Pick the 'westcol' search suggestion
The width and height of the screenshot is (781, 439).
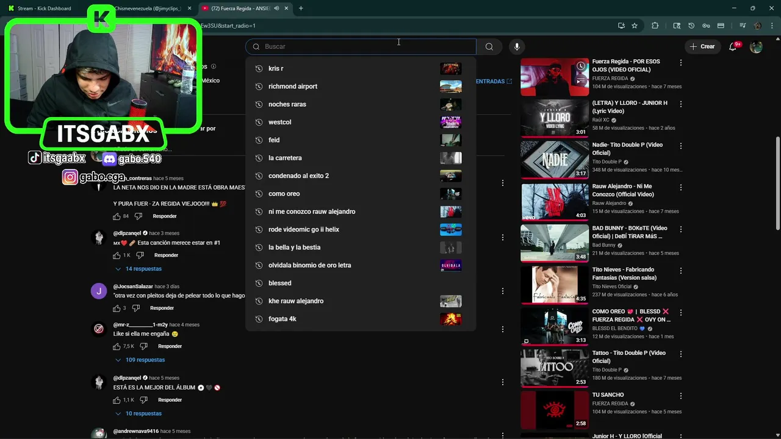click(361, 122)
